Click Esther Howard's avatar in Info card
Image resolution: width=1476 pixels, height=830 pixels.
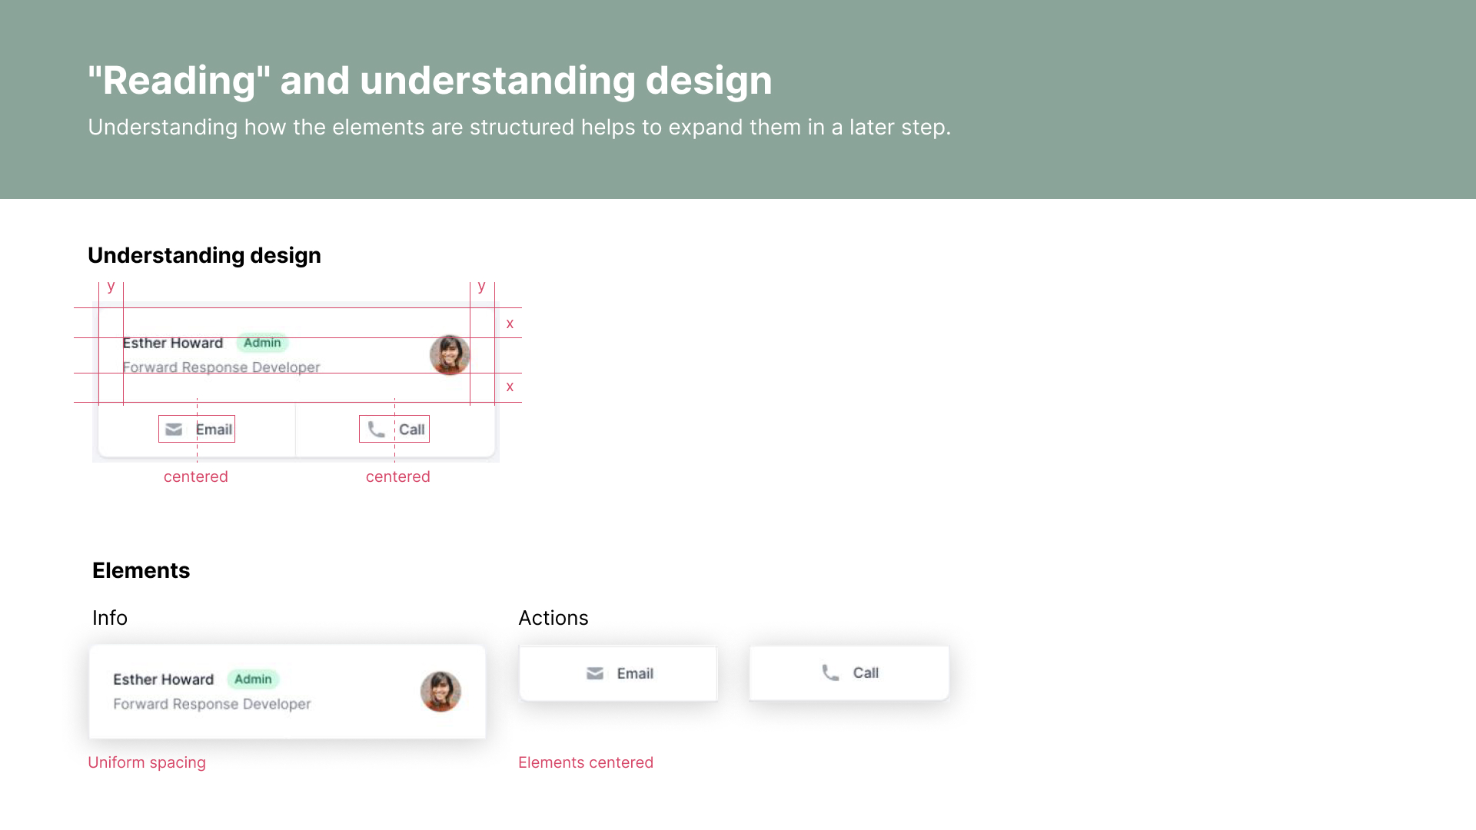tap(440, 692)
